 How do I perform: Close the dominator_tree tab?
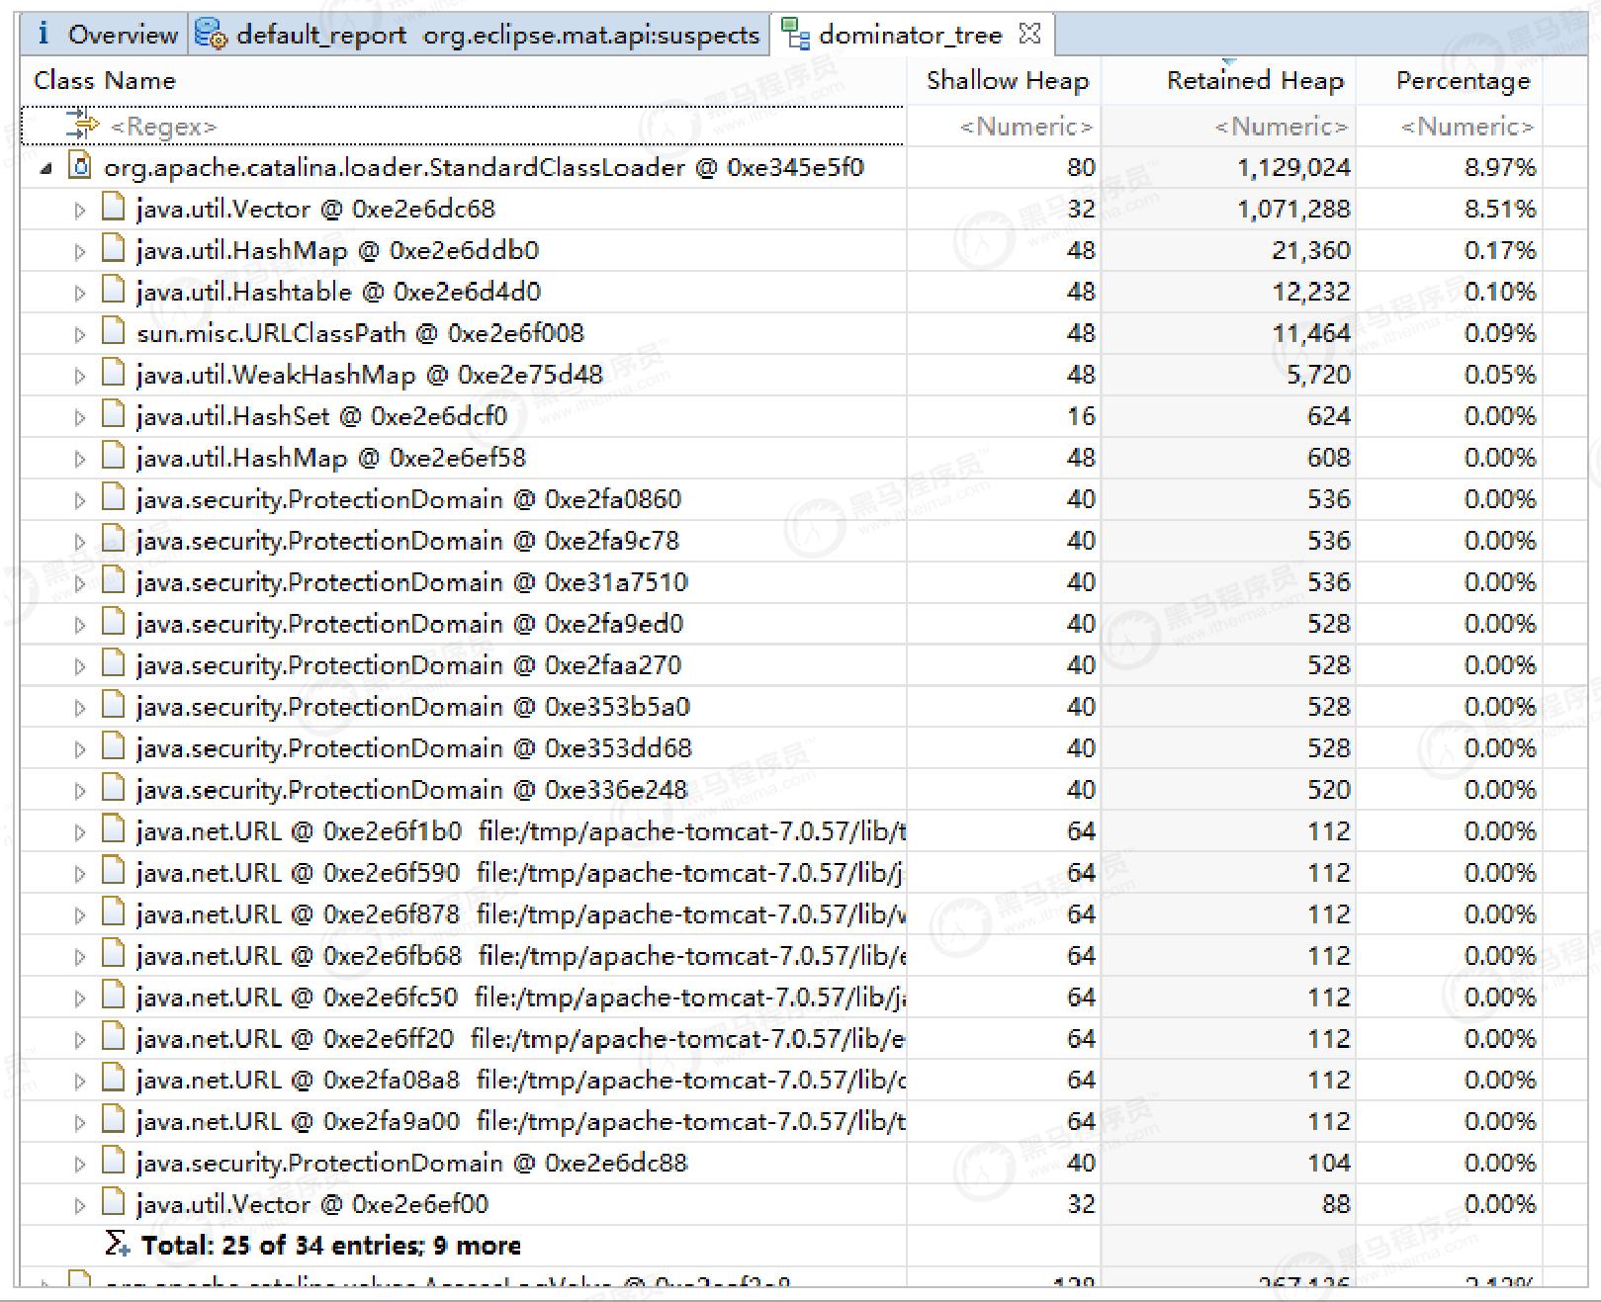1029,35
